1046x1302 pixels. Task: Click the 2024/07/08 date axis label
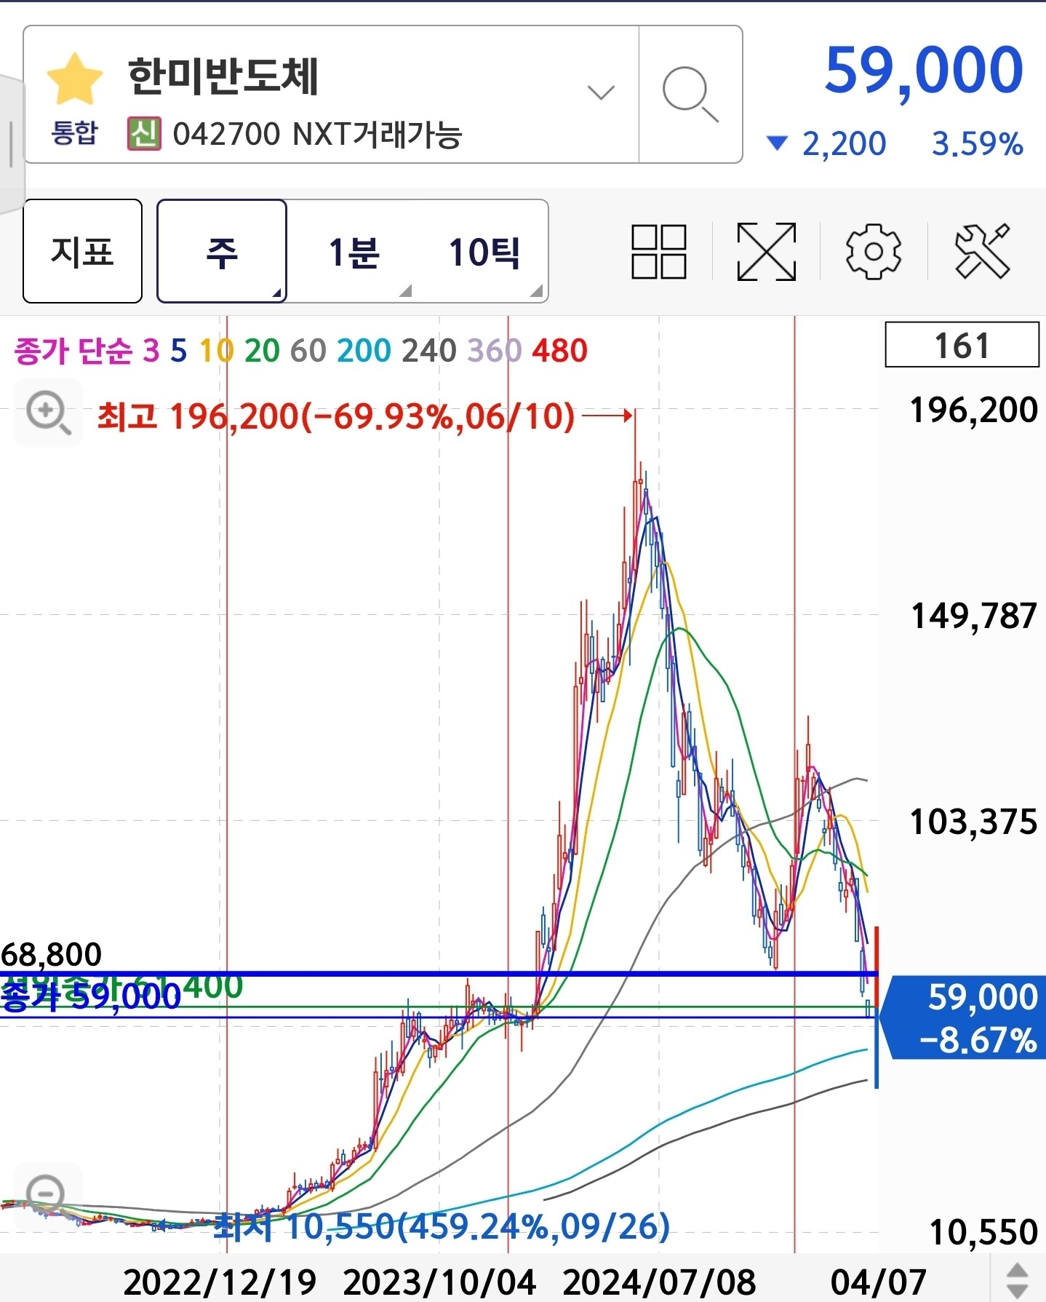(659, 1281)
